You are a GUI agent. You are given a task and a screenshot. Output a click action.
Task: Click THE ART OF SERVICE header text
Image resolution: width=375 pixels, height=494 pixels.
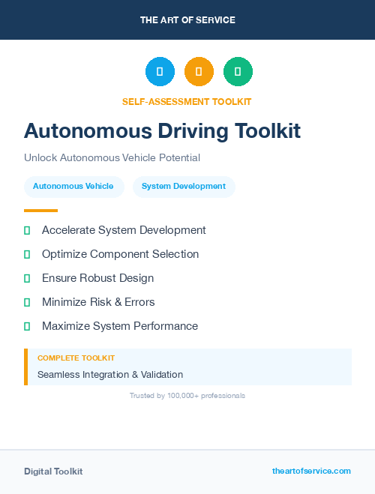tap(187, 20)
